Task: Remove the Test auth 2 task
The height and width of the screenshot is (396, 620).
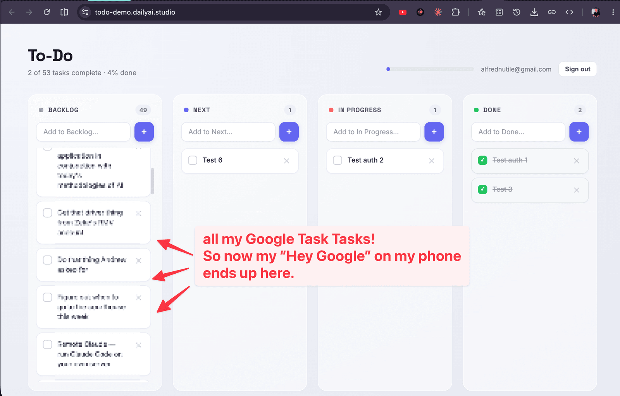Action: (431, 161)
